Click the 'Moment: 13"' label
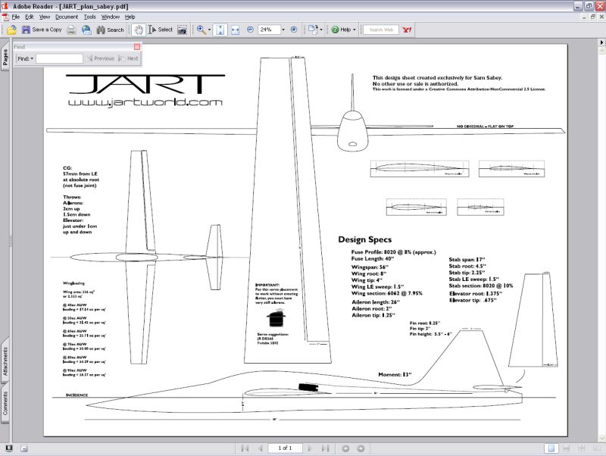The width and height of the screenshot is (606, 456). (x=395, y=374)
